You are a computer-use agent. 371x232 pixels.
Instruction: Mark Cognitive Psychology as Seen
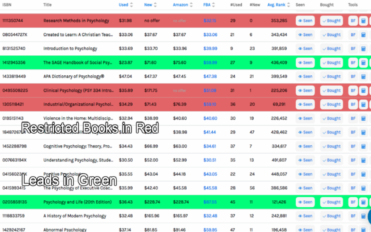tap(305, 146)
